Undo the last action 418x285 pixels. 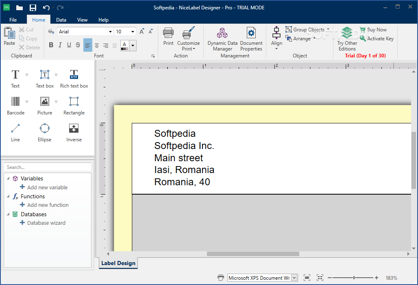pyautogui.click(x=46, y=8)
